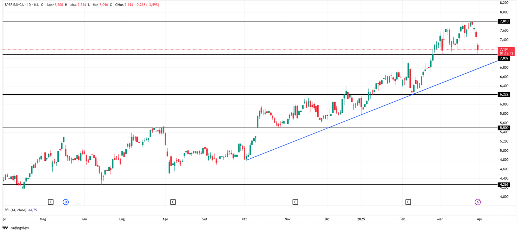
Task: Click the 2025 label on time axis
Action: click(x=361, y=219)
